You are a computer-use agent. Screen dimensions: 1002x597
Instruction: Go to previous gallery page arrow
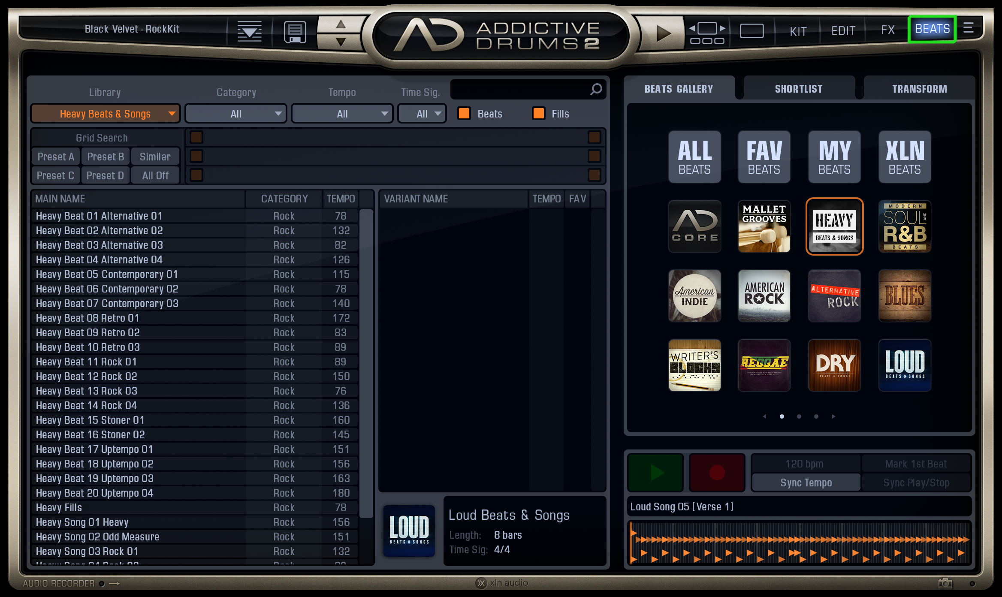pyautogui.click(x=764, y=416)
